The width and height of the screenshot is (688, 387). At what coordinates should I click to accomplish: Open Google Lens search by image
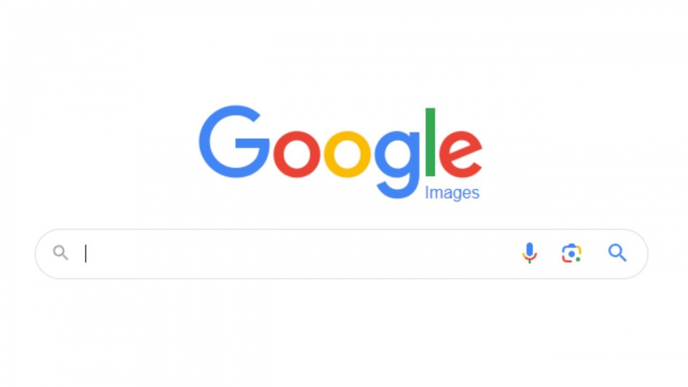[x=571, y=253]
